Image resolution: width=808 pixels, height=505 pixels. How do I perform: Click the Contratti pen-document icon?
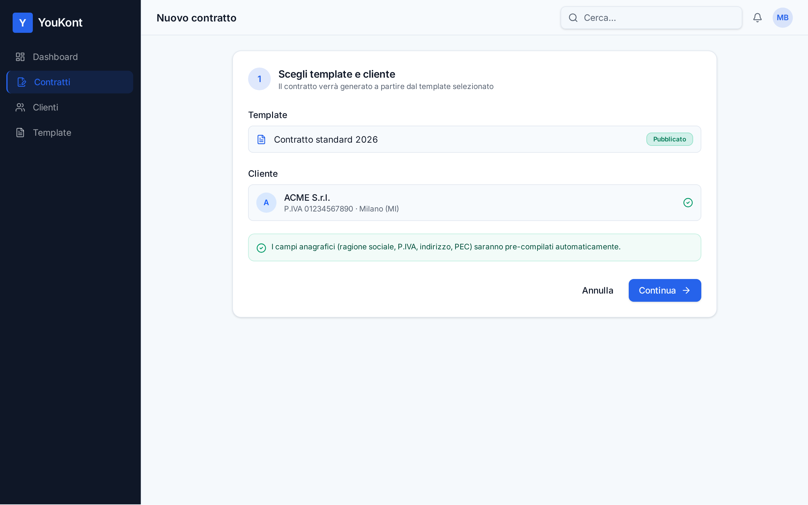pyautogui.click(x=22, y=82)
